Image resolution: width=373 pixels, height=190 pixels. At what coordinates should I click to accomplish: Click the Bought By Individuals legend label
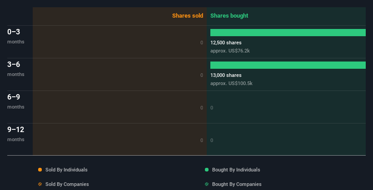(x=236, y=170)
